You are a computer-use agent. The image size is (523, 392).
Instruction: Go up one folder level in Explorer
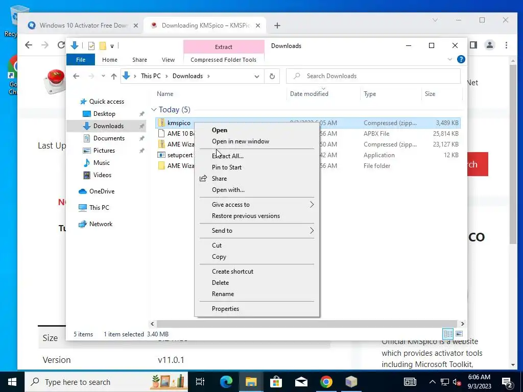pyautogui.click(x=114, y=77)
